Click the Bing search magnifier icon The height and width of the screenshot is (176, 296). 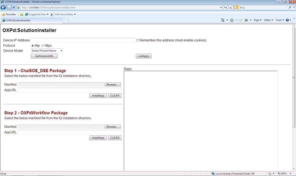pyautogui.click(x=290, y=8)
